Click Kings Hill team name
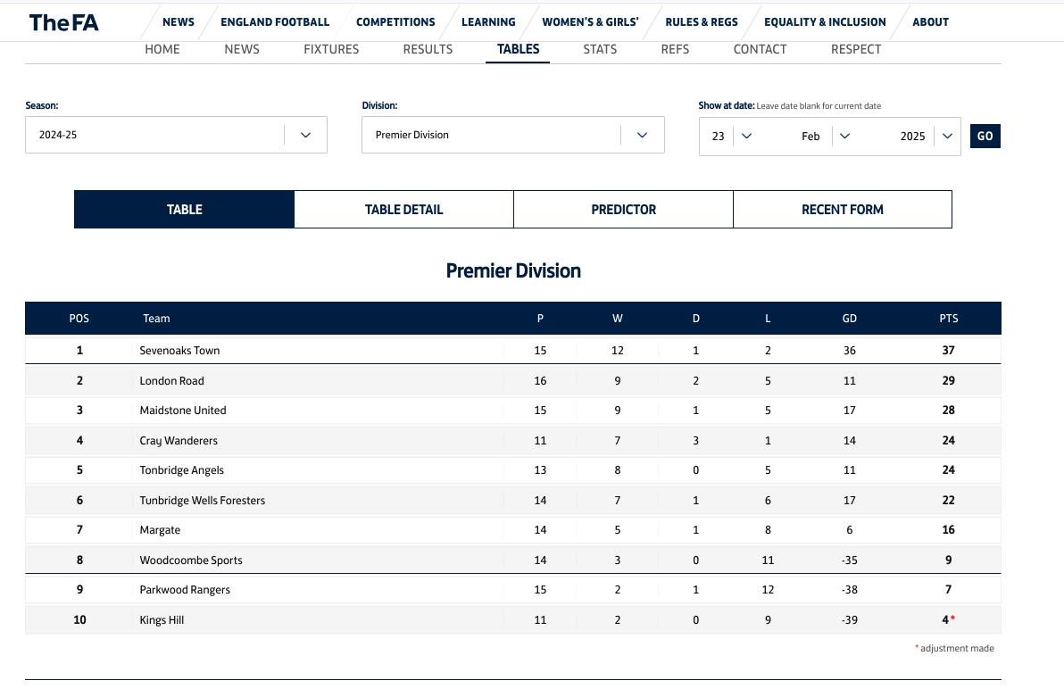 (162, 619)
